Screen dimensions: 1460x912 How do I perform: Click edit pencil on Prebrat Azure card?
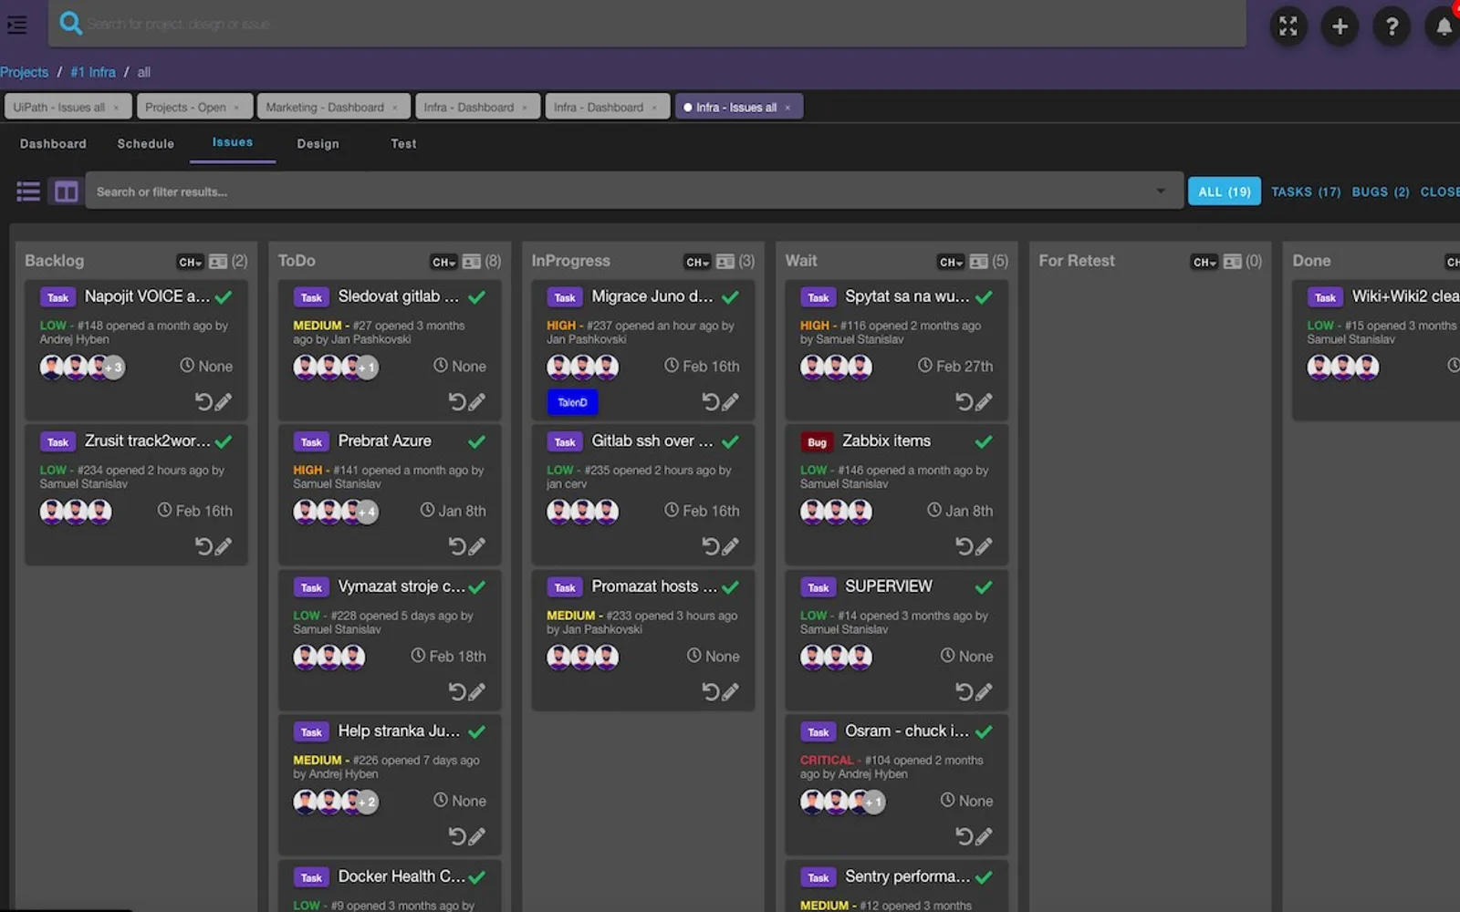pyautogui.click(x=477, y=546)
